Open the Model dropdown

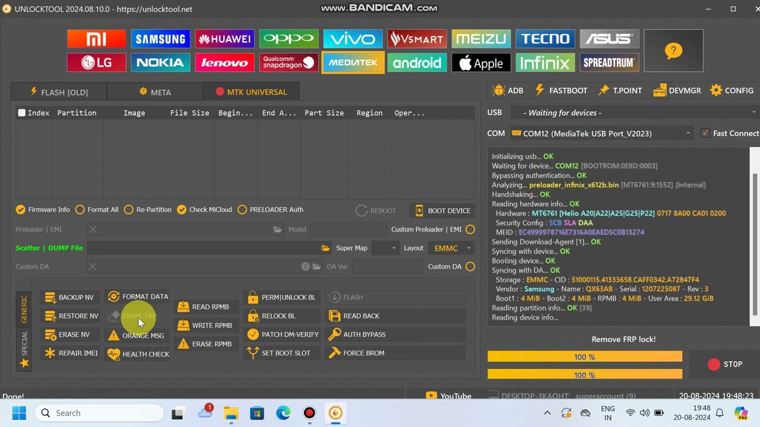tap(349, 230)
